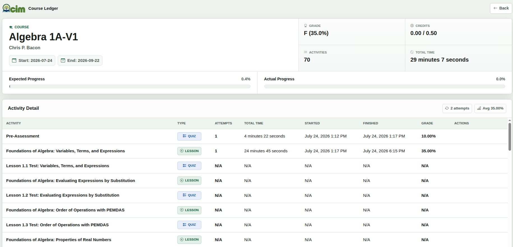This screenshot has width=513, height=247.
Task: Click the Actual Progress bar
Action: (385, 87)
